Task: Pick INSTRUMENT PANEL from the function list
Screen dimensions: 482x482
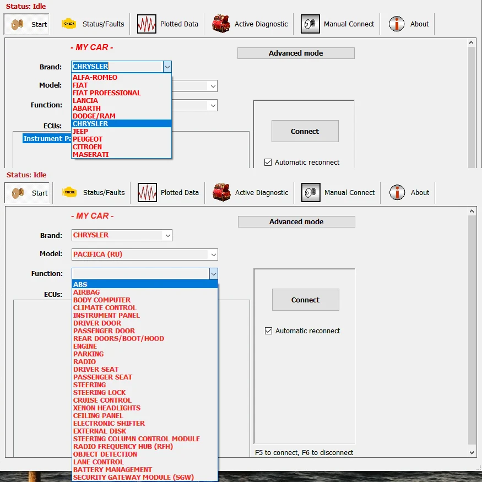Action: coord(145,316)
